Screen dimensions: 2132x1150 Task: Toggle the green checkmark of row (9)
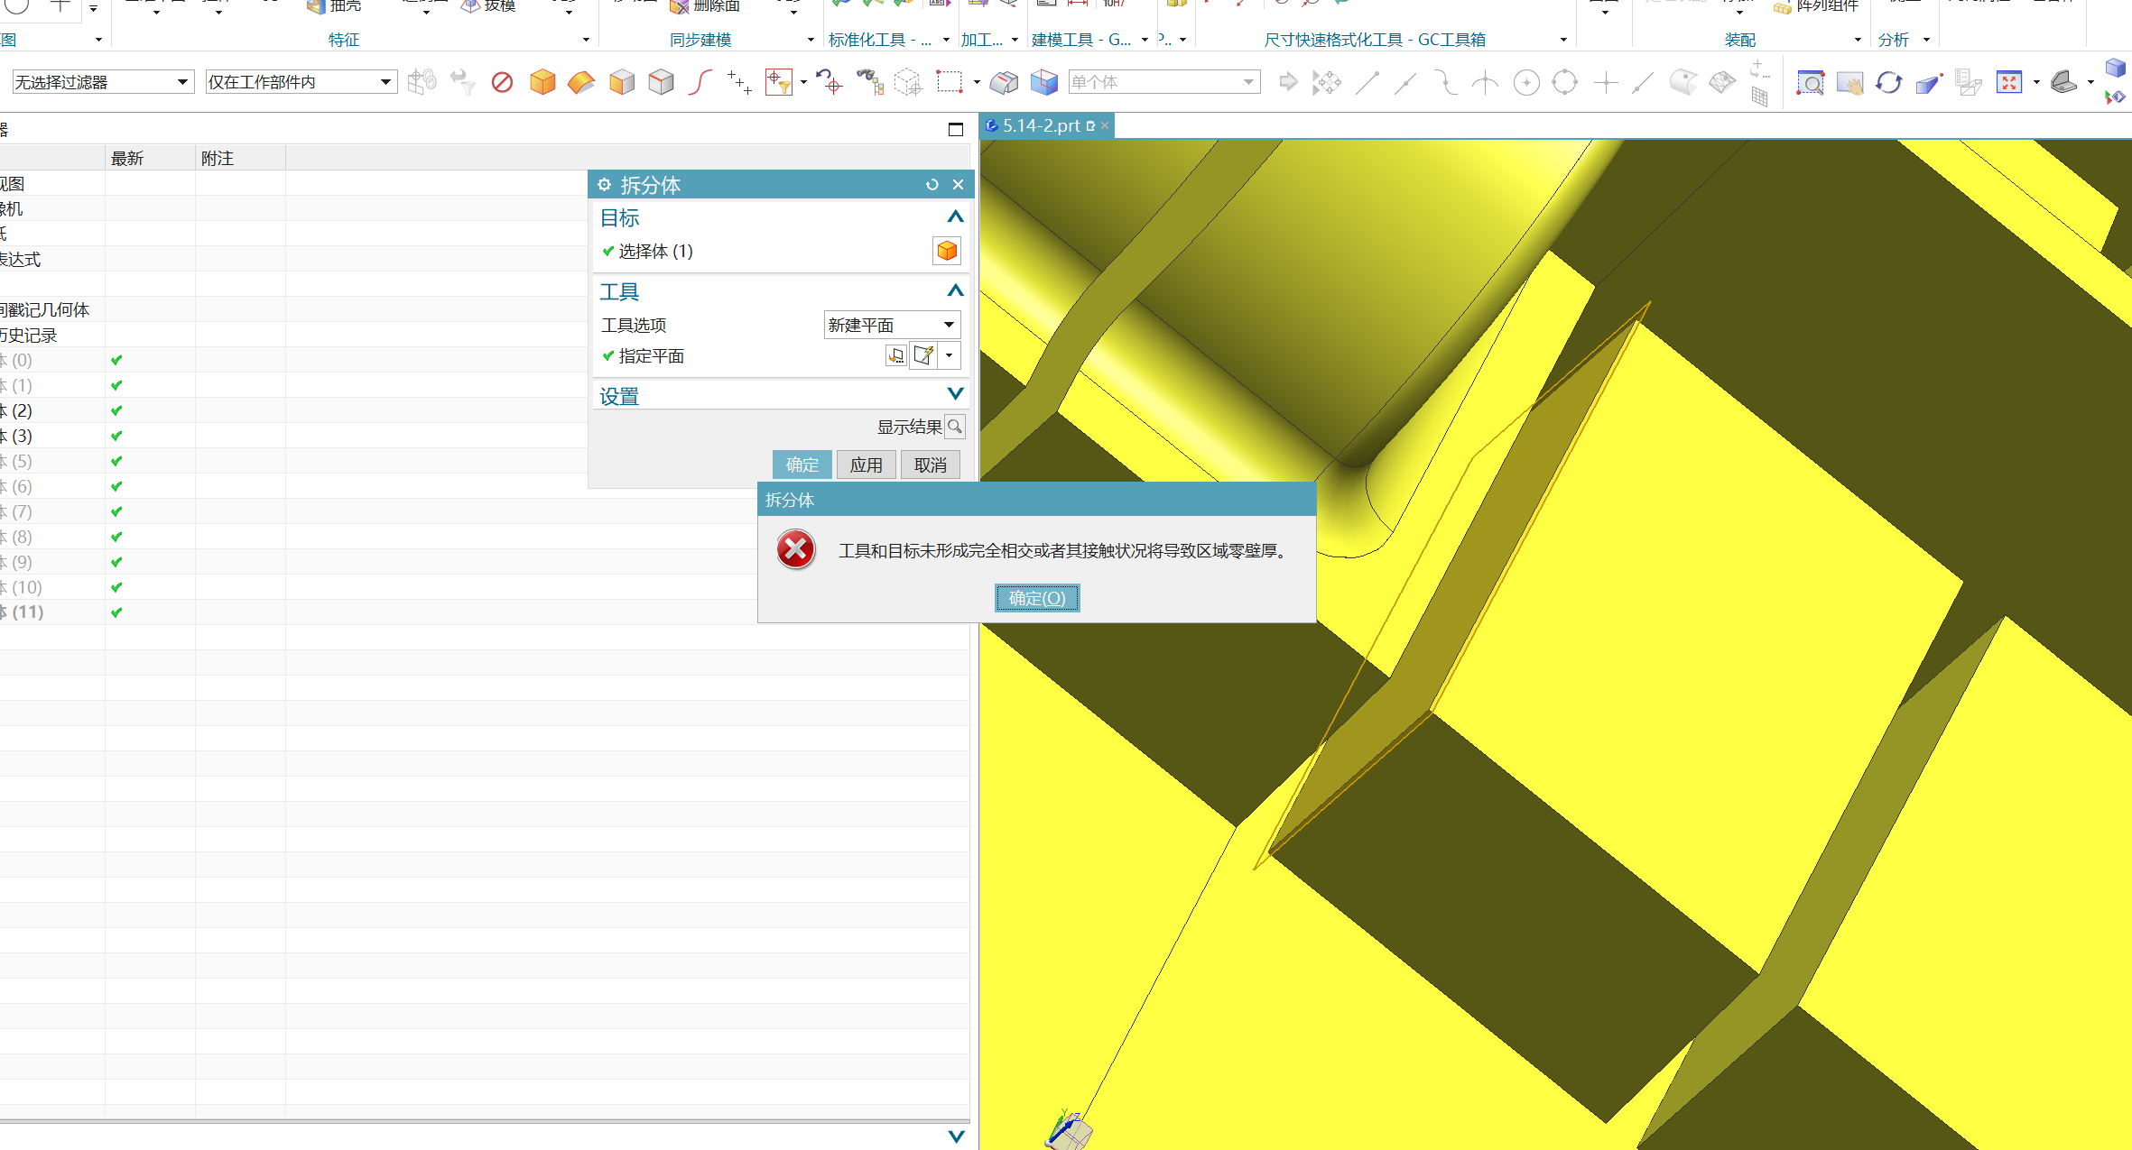tap(116, 562)
